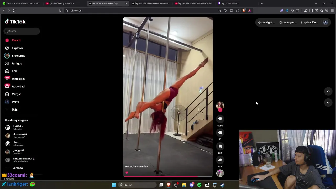
Task: Open cinsuarez07 followed account
Action: point(16,136)
